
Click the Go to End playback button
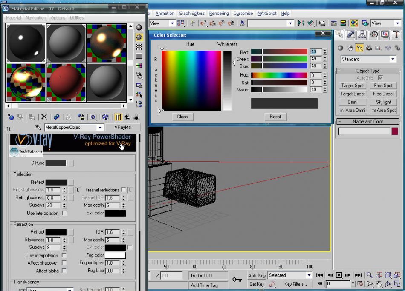pos(358,275)
